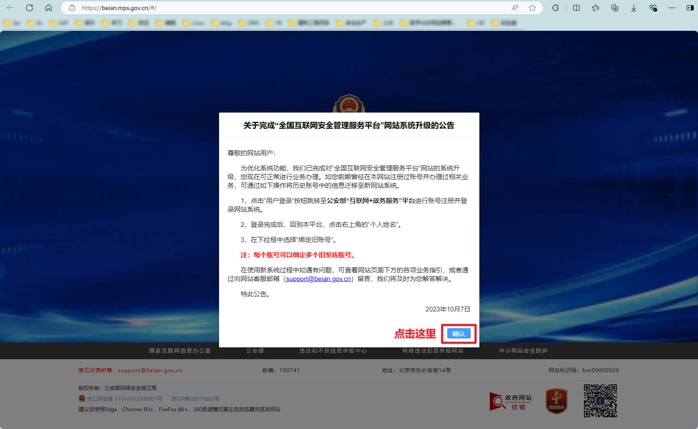The image size is (698, 429).
Task: Click the 邮编: 100741 text
Action: click(x=281, y=370)
